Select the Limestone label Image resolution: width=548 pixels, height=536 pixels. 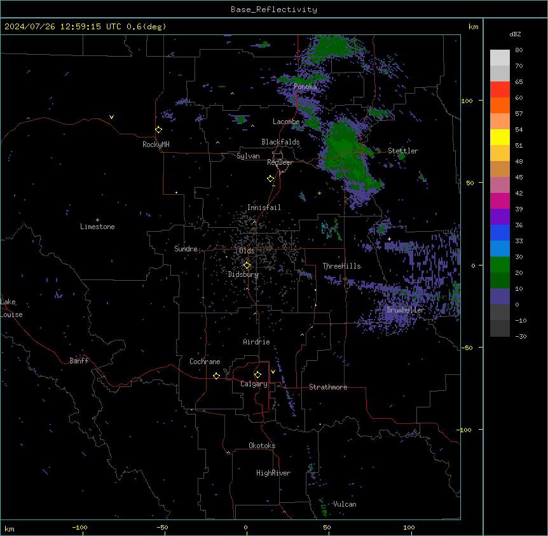97,227
